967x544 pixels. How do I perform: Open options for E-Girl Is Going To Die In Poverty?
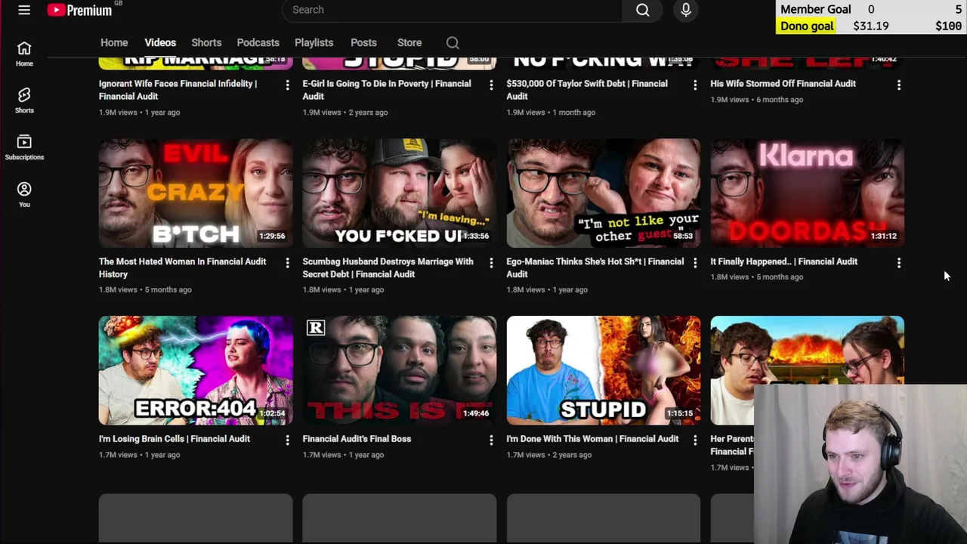click(x=491, y=85)
